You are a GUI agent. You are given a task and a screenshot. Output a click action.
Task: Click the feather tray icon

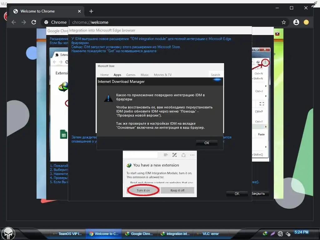point(272,234)
